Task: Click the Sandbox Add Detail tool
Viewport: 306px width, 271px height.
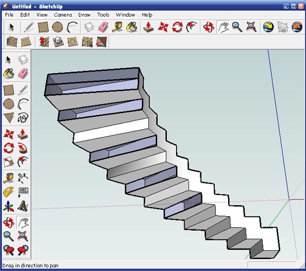Action: pos(87,42)
